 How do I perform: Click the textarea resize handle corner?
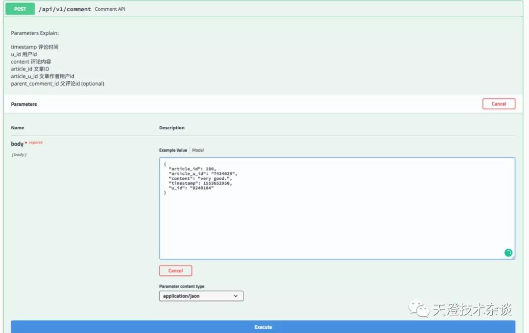[513, 258]
